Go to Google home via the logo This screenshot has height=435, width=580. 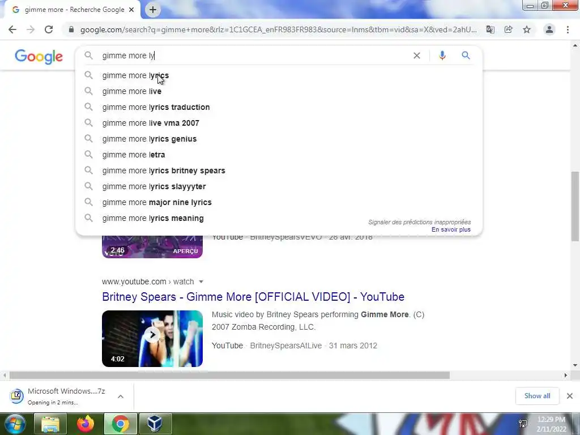(x=39, y=57)
